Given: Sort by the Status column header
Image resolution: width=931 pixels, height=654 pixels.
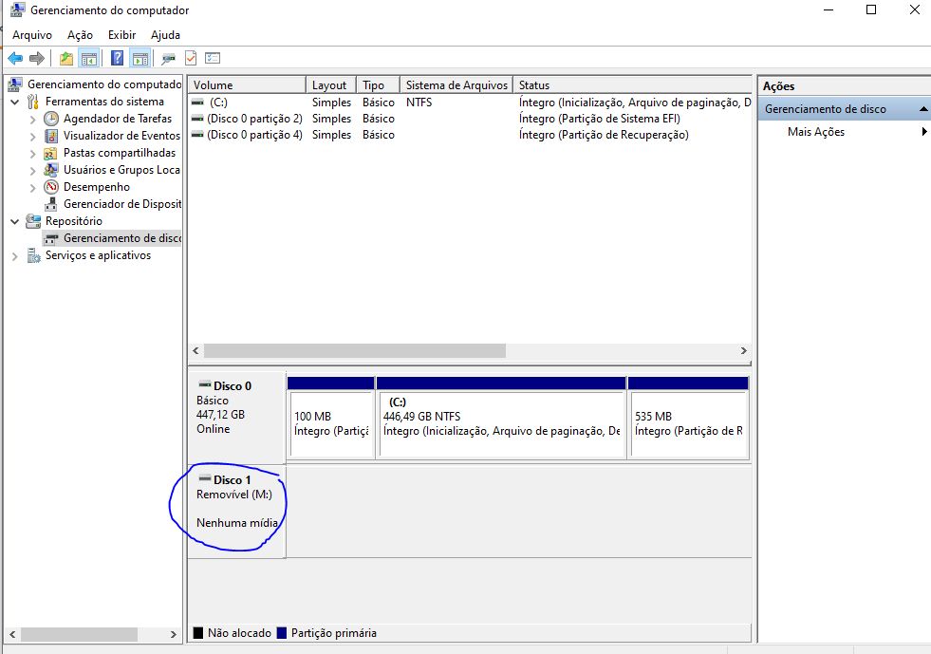Looking at the screenshot, I should click(632, 84).
